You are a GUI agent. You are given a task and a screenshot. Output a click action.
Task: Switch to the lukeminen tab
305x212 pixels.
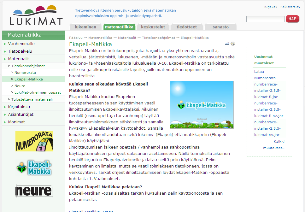85,27
